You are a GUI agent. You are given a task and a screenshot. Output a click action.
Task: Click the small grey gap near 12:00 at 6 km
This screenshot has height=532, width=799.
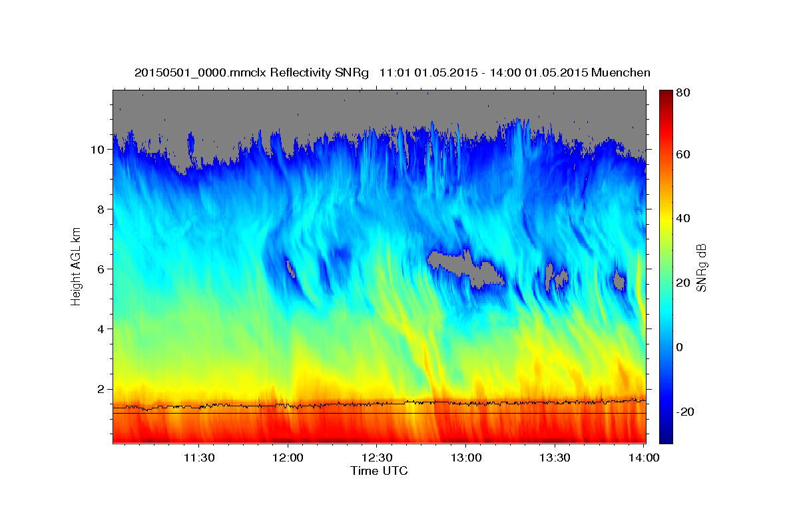point(291,268)
